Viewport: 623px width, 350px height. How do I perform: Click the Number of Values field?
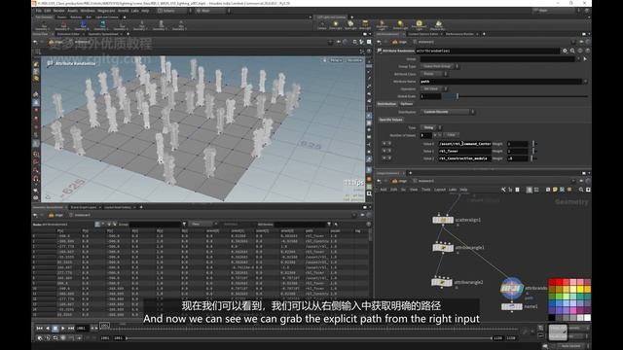coord(426,135)
